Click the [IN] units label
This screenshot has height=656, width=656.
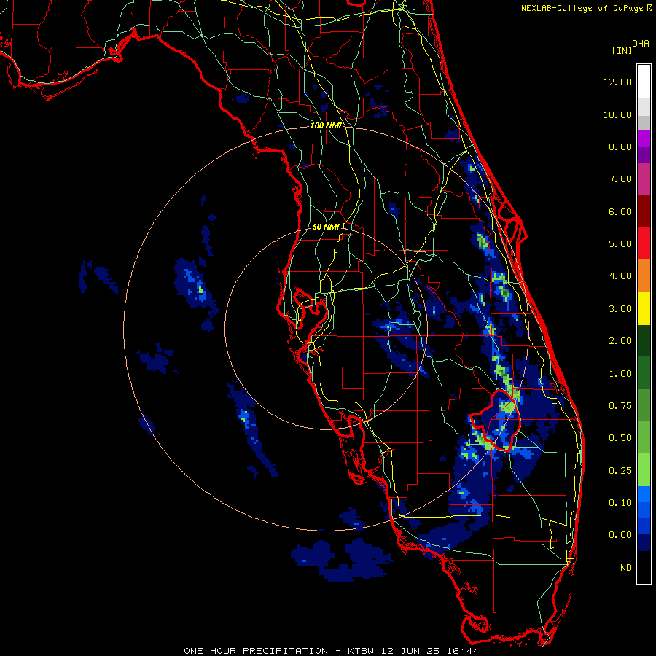click(622, 50)
